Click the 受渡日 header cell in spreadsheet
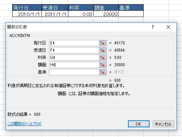The height and width of the screenshot is (137, 182). click(55, 8)
